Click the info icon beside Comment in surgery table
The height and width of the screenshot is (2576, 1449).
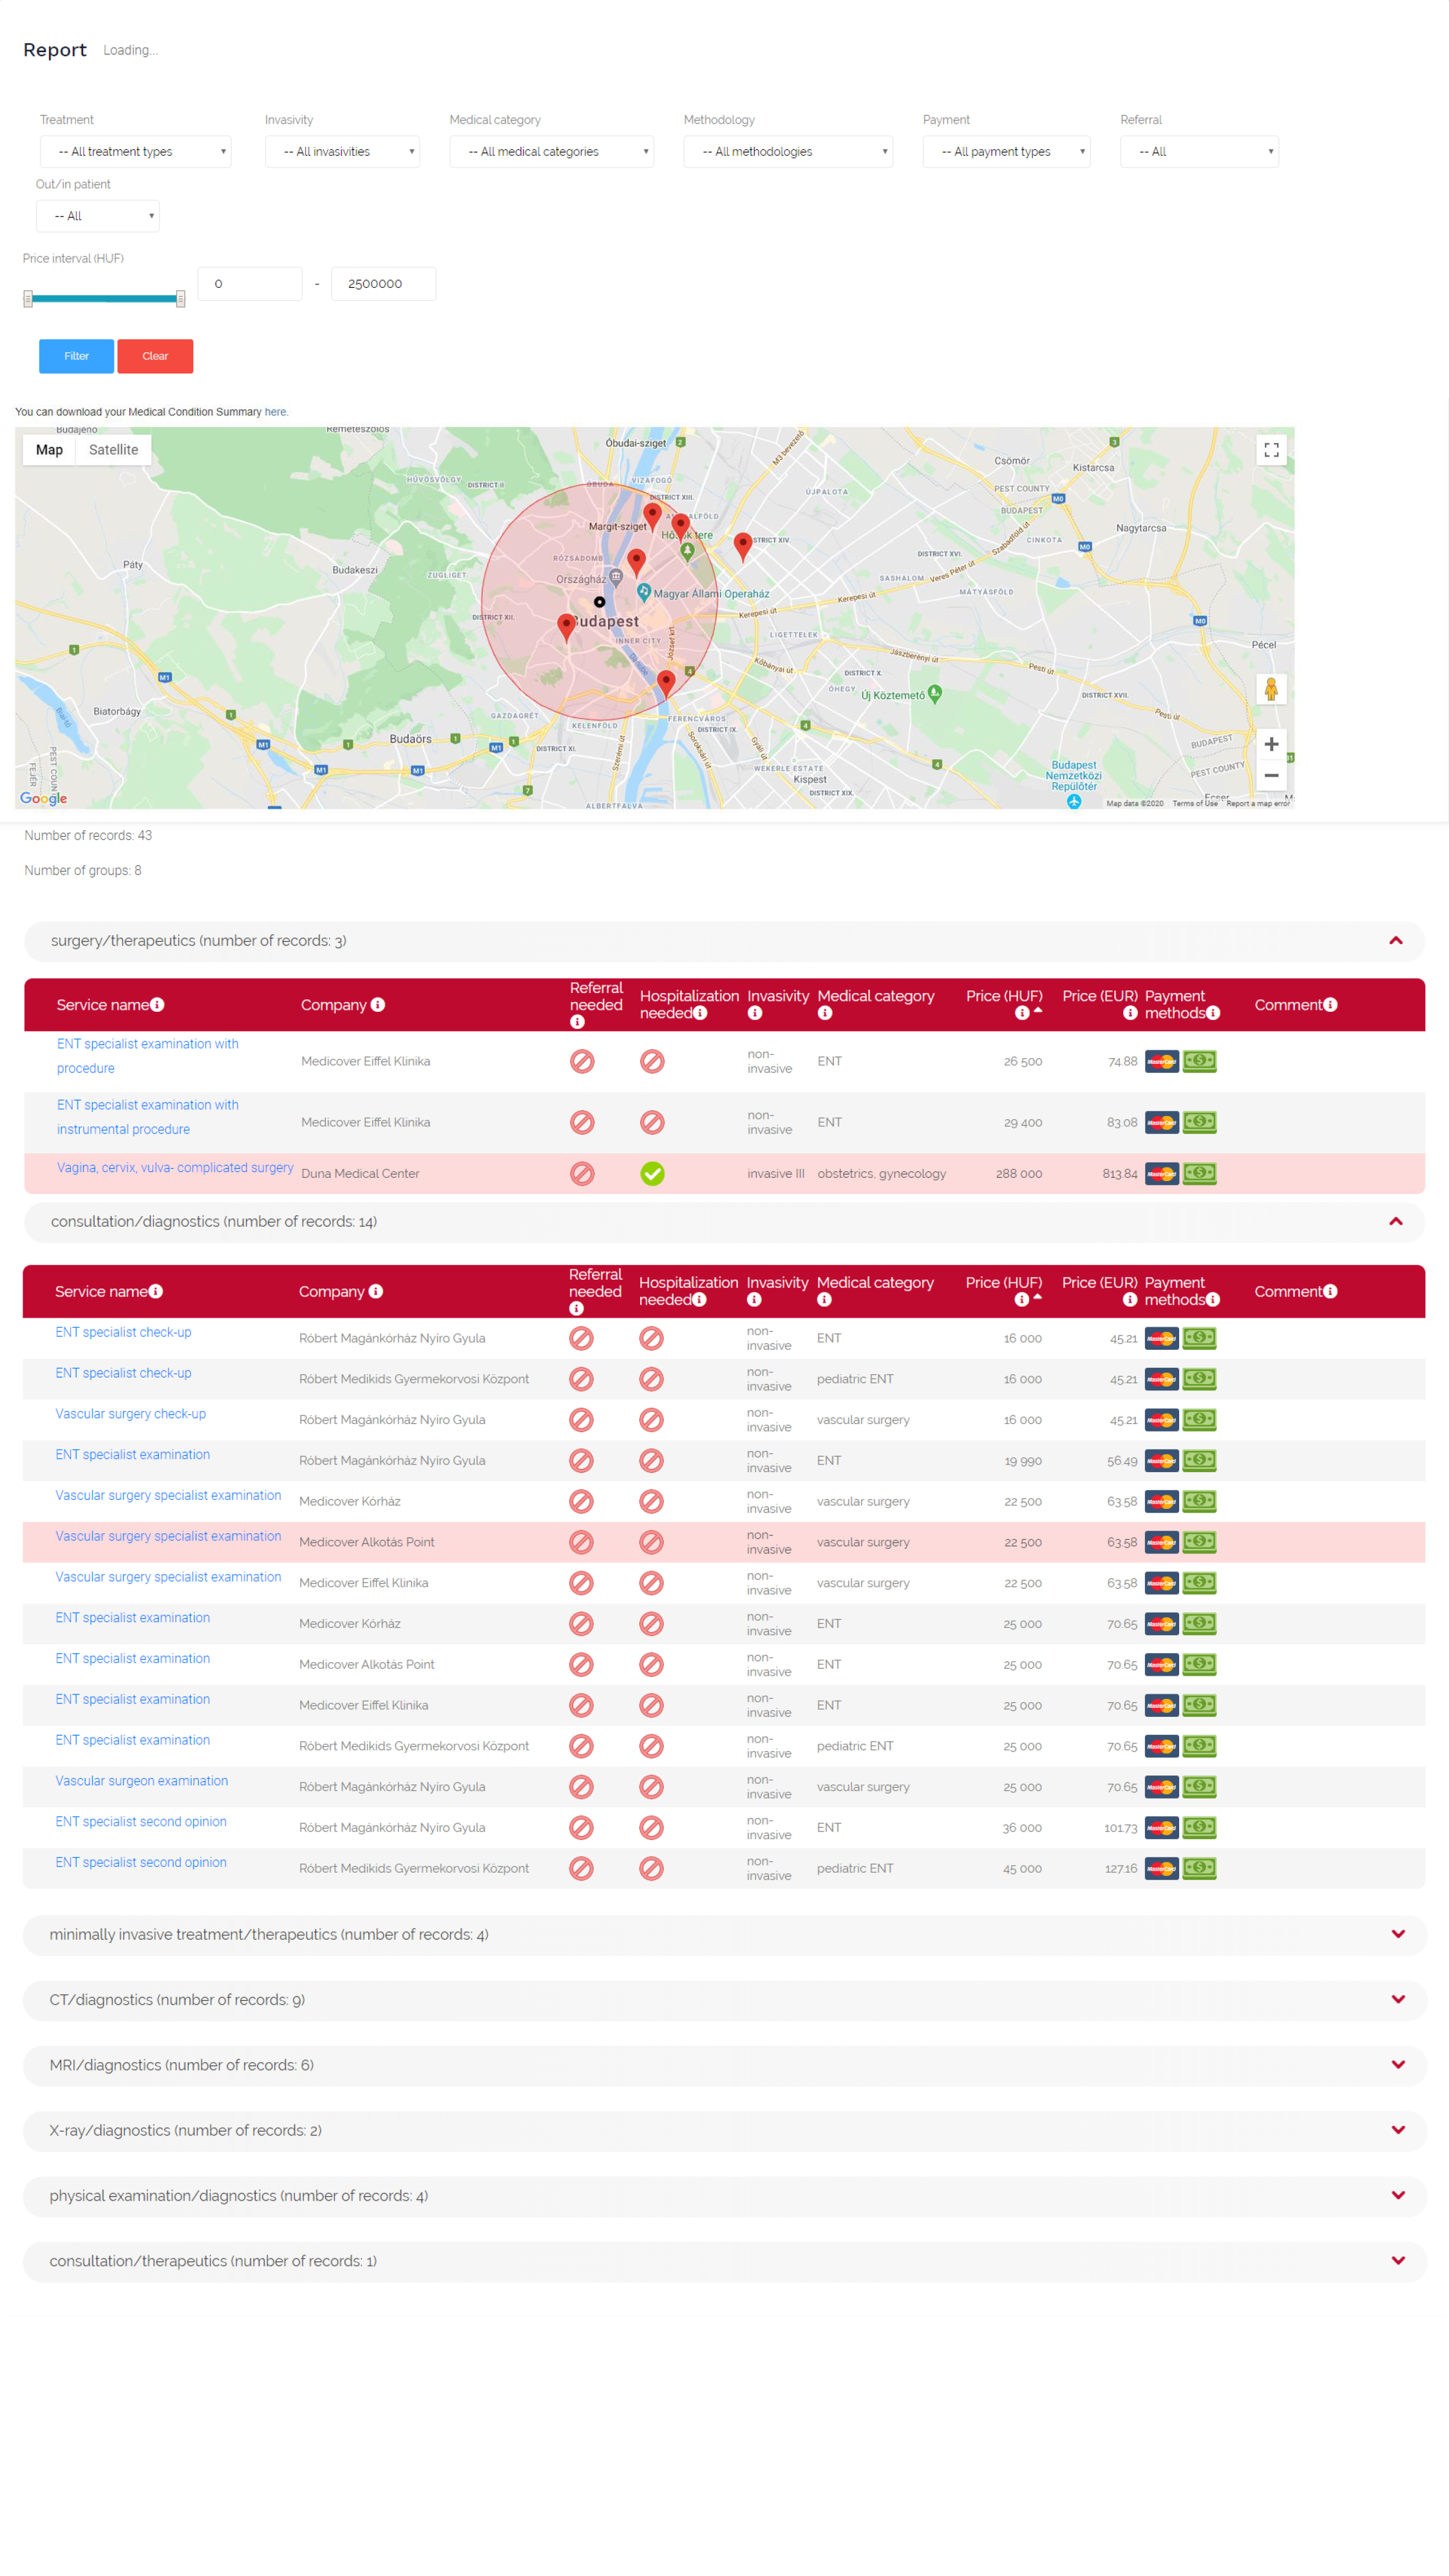(x=1330, y=1005)
